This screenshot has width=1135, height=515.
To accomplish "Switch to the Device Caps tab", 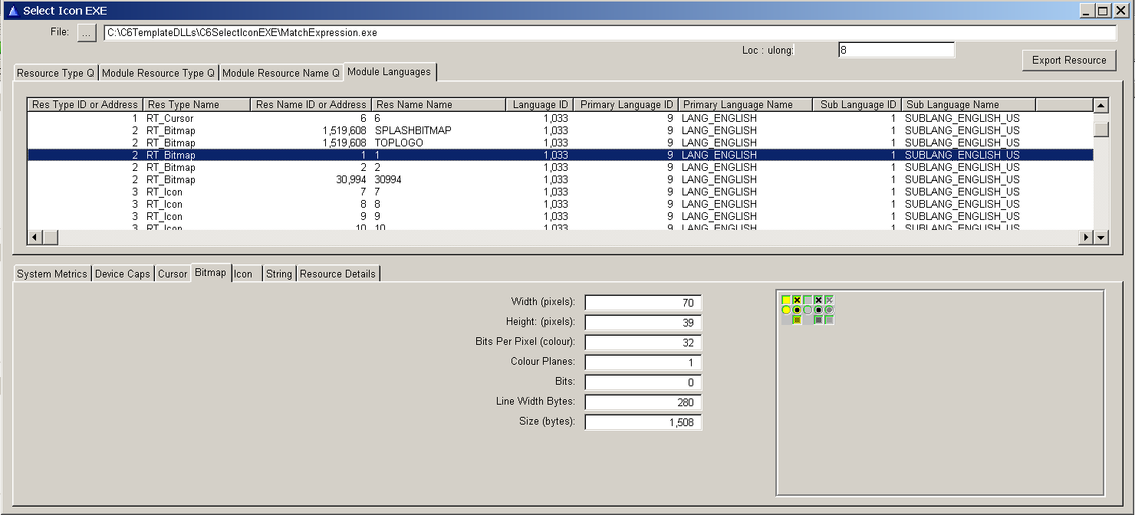I will (123, 274).
